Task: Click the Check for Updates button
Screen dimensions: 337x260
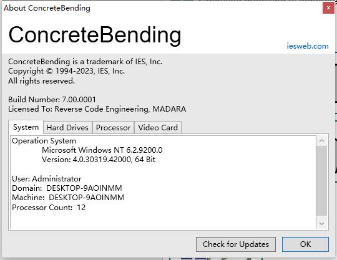Action: coord(236,244)
